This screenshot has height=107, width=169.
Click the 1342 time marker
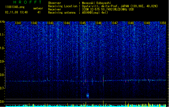34,23
